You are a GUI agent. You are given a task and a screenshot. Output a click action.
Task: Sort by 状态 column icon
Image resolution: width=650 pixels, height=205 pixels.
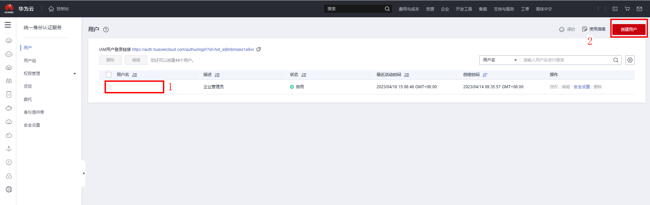pos(304,75)
